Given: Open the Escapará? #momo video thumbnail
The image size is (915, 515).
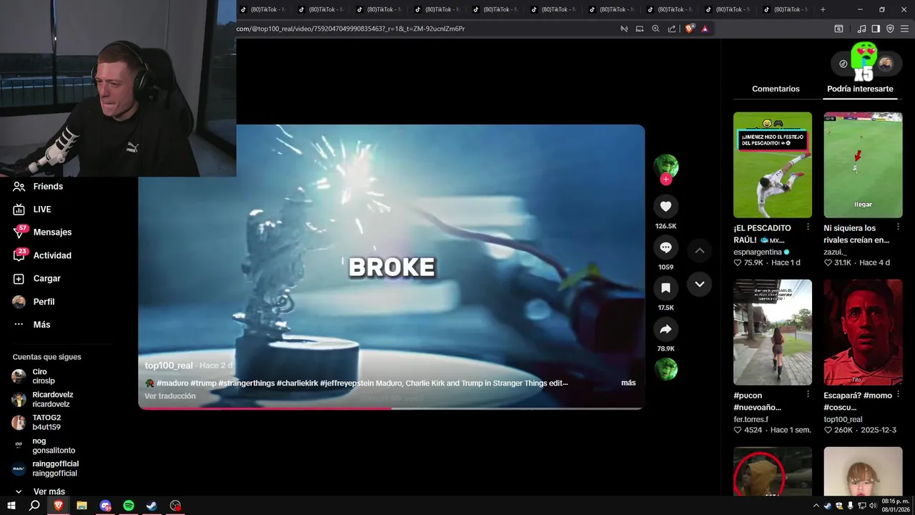Looking at the screenshot, I should [x=863, y=332].
